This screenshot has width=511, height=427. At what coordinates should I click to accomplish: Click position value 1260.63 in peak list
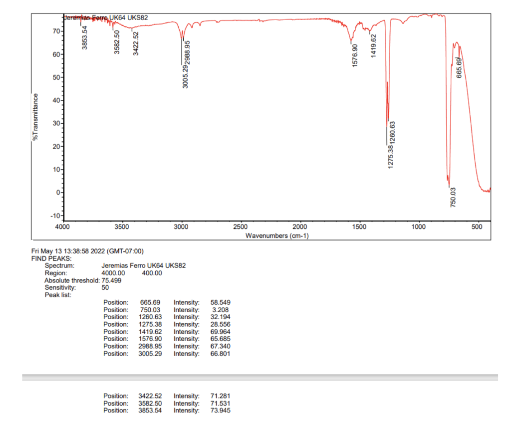click(150, 317)
